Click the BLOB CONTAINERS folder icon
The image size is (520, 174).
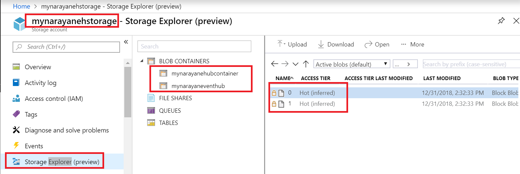tap(151, 61)
